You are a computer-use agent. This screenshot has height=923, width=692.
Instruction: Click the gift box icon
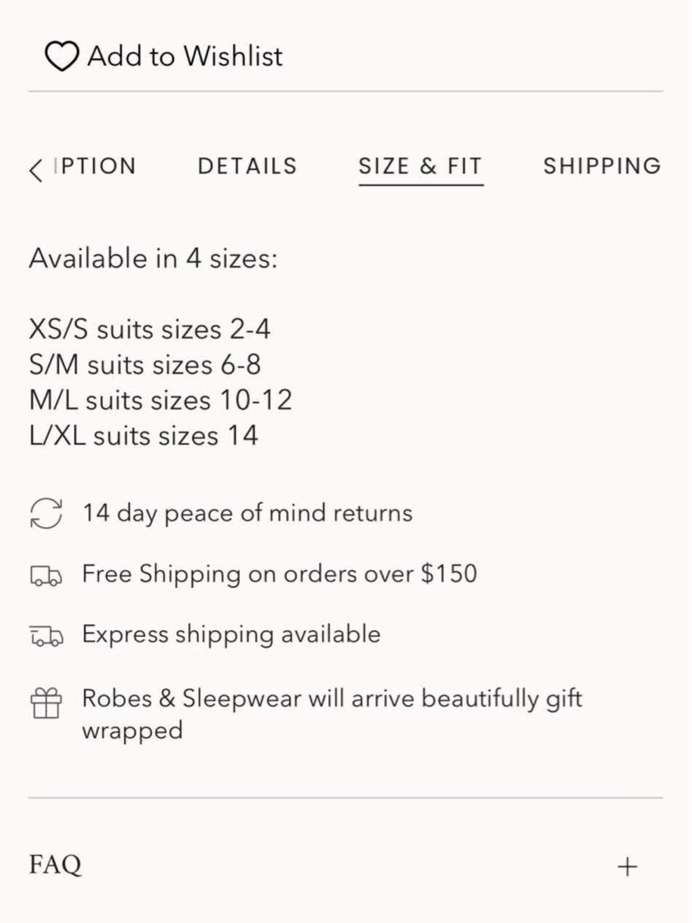[46, 703]
